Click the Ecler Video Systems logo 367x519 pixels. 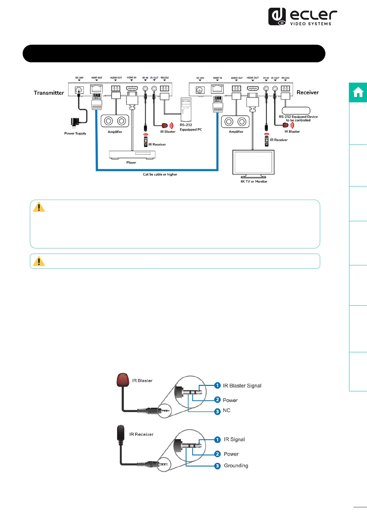[x=303, y=17]
